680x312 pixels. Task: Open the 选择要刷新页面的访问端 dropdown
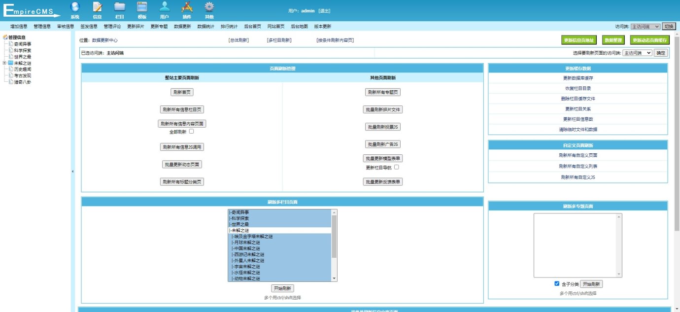(x=638, y=53)
